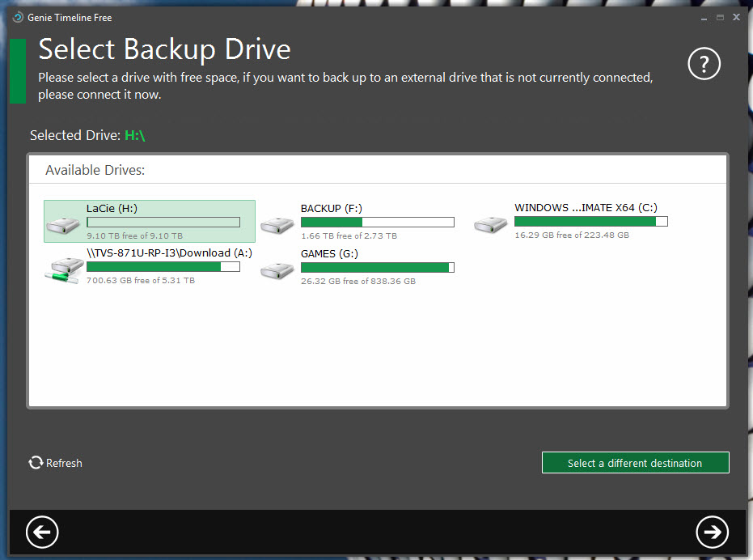Select the GAMES (G:) drive icon
This screenshot has height=560, width=753.
(x=277, y=270)
